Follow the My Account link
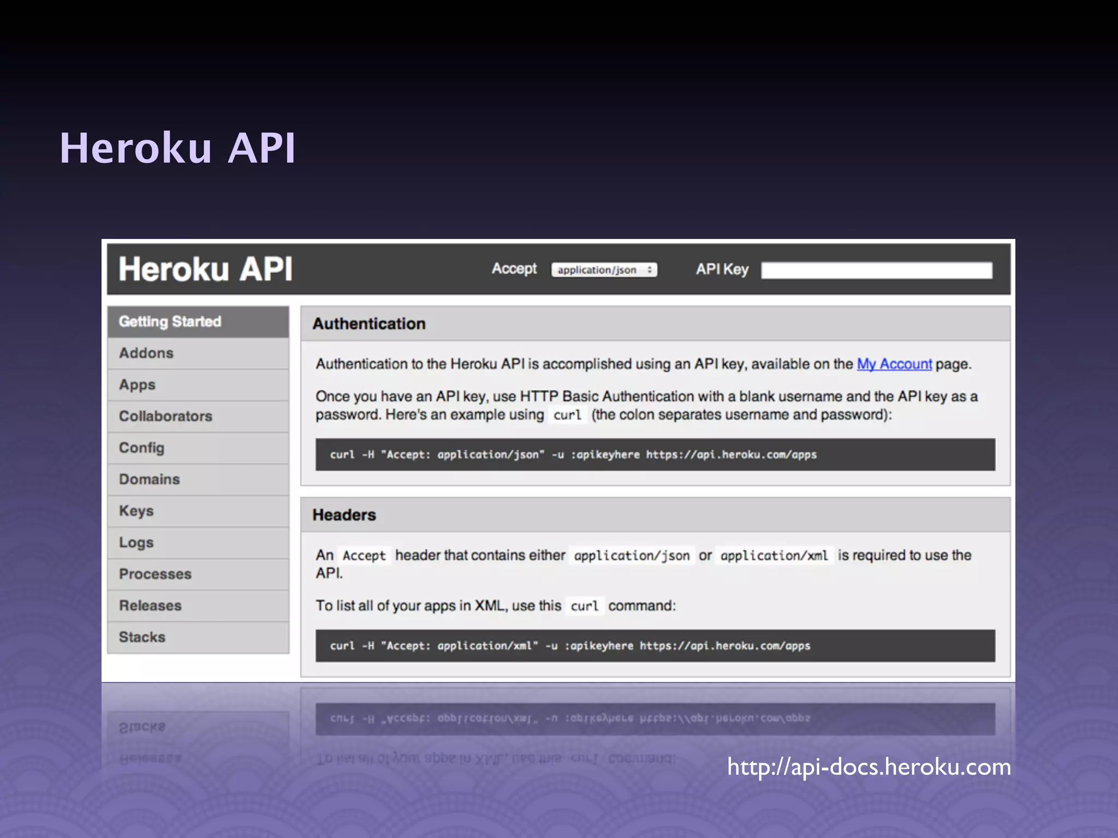Viewport: 1118px width, 838px height. [894, 364]
